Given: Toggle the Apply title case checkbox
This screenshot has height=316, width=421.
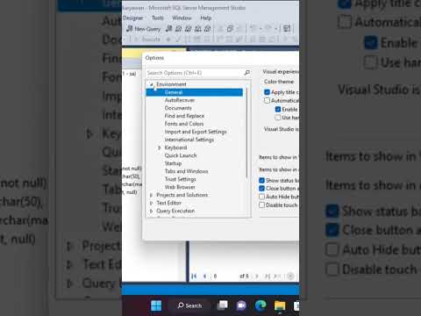Looking at the screenshot, I should [x=267, y=92].
